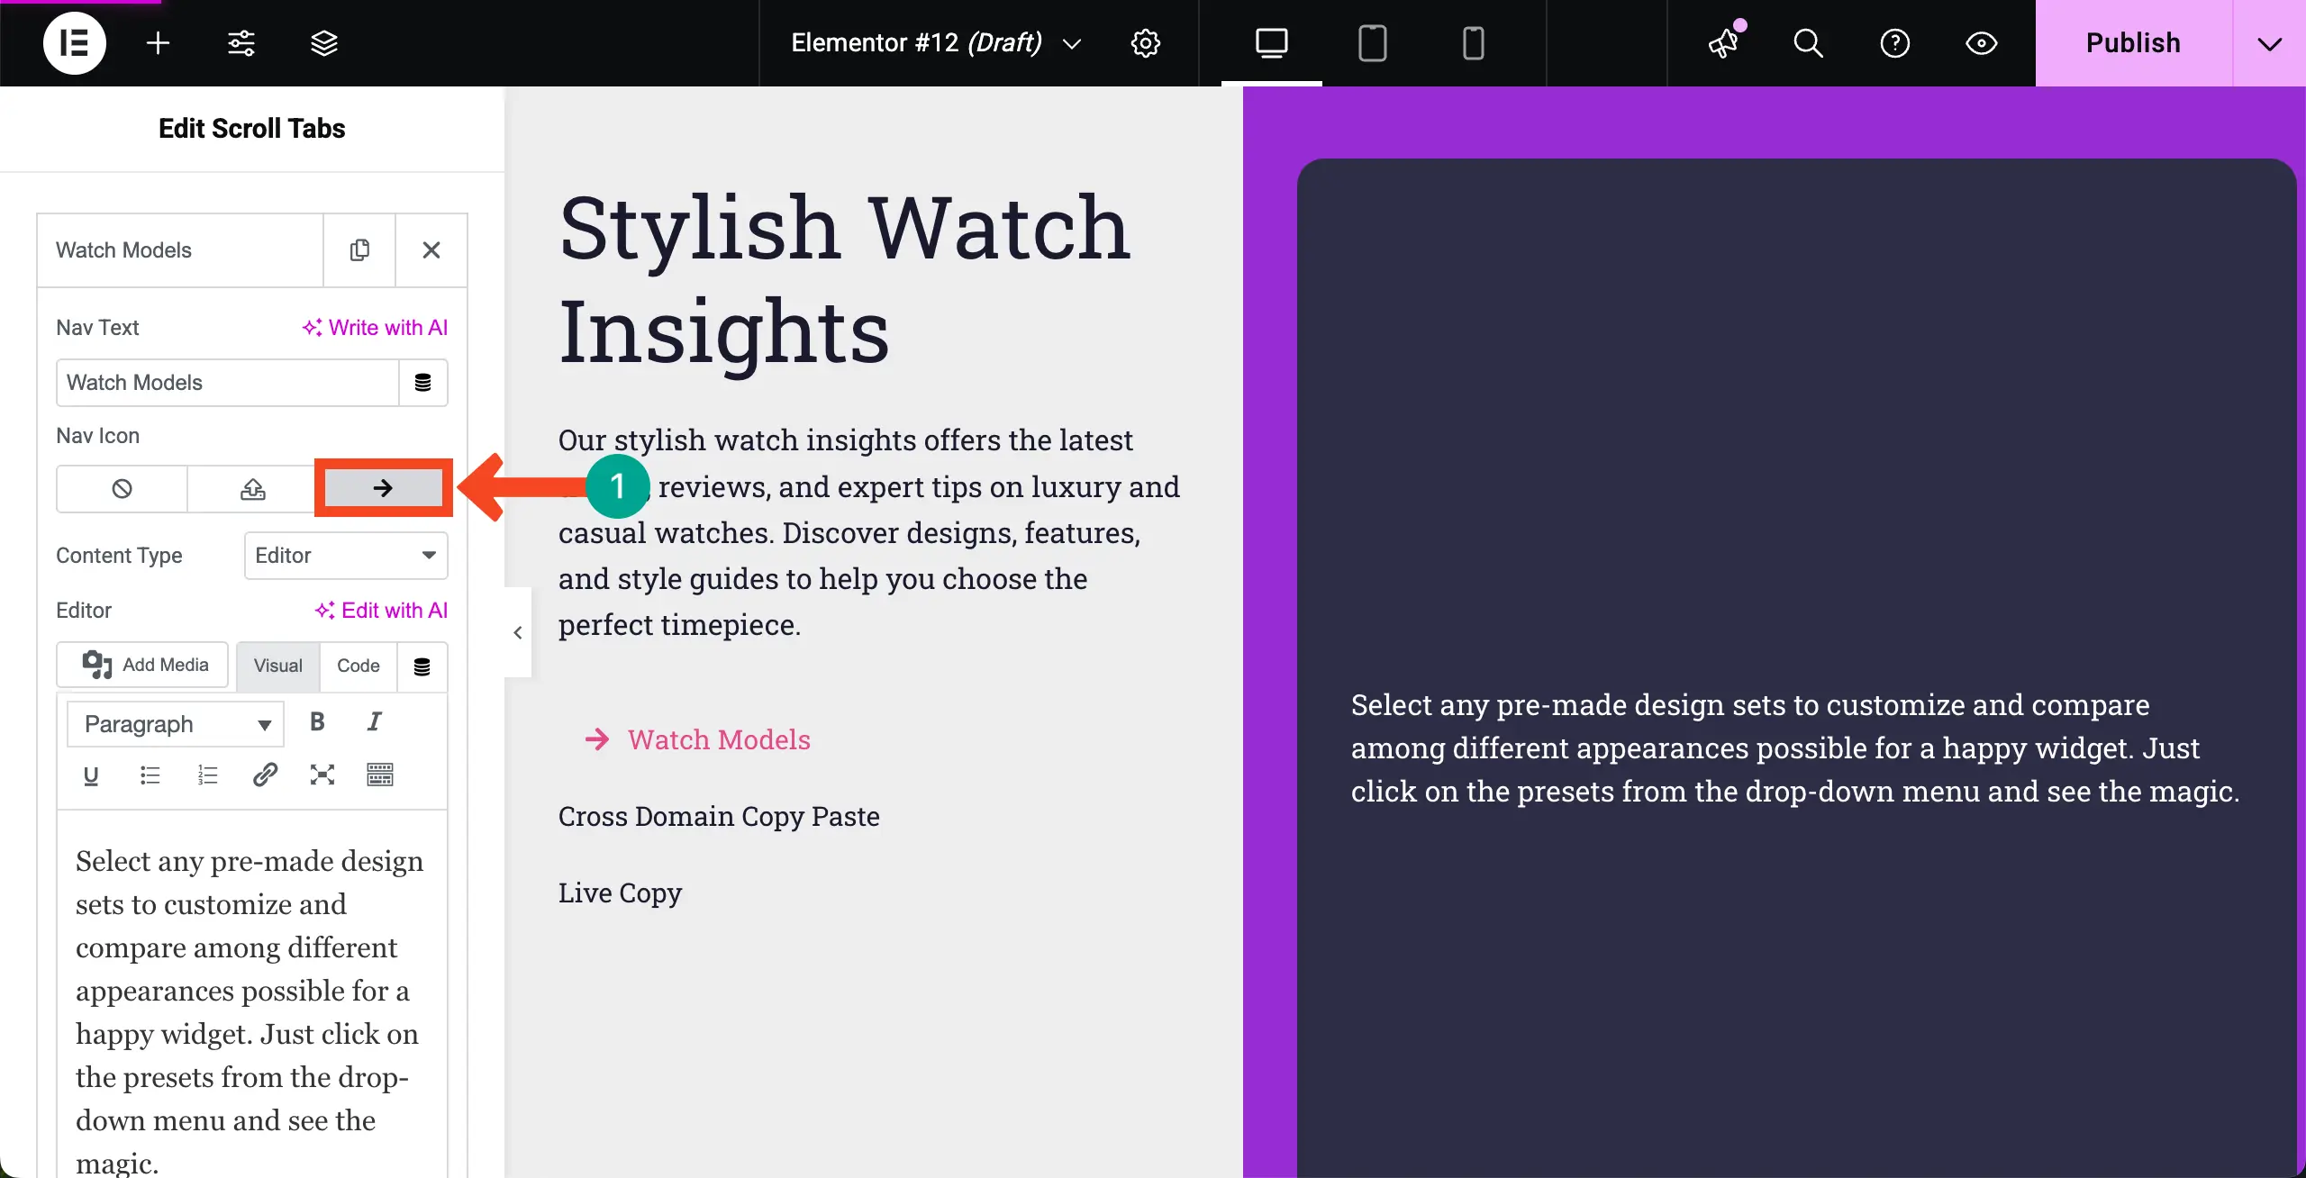The height and width of the screenshot is (1178, 2306).
Task: Toggle italic formatting
Action: click(x=375, y=721)
